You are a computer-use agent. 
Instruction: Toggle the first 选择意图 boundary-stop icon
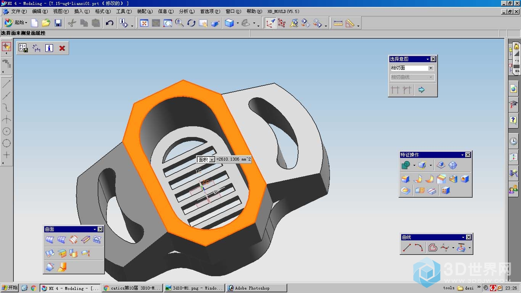[395, 90]
